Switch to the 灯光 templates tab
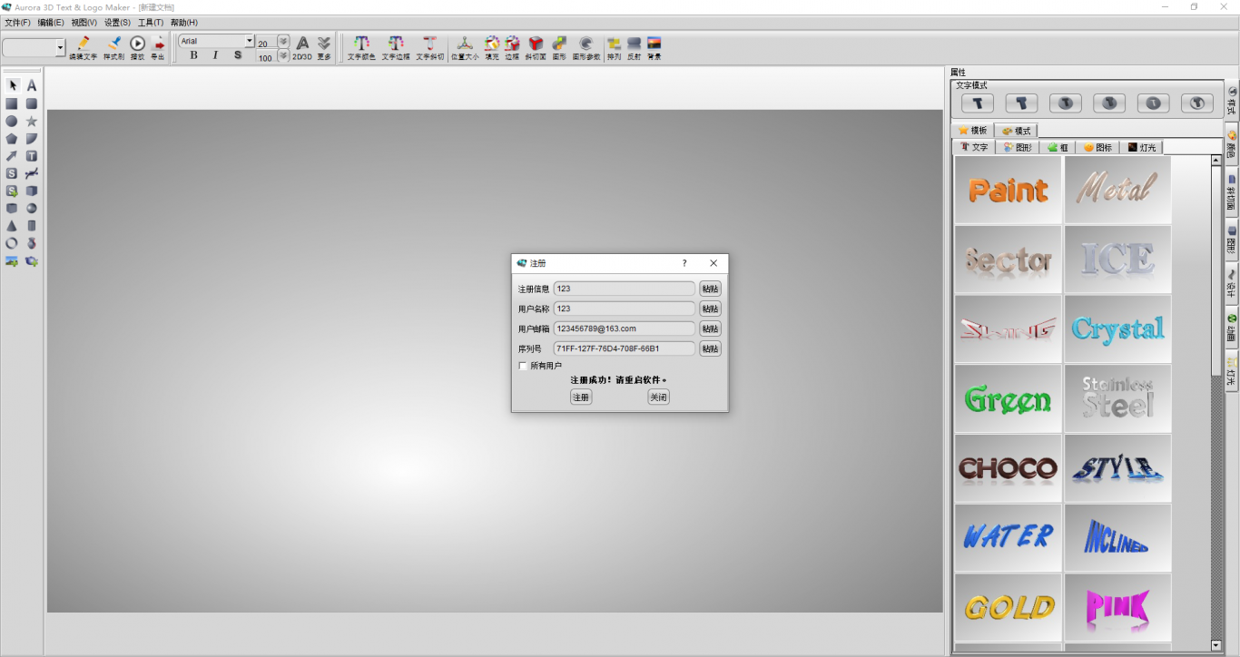This screenshot has width=1240, height=657. tap(1142, 147)
